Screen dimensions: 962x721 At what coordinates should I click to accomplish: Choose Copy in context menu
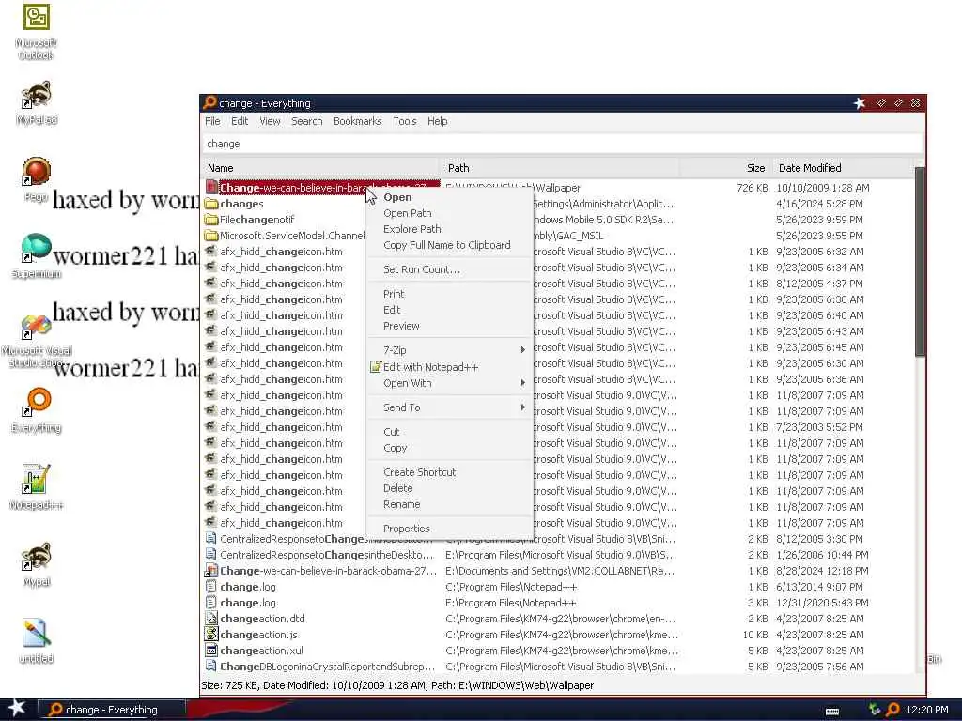449,448
